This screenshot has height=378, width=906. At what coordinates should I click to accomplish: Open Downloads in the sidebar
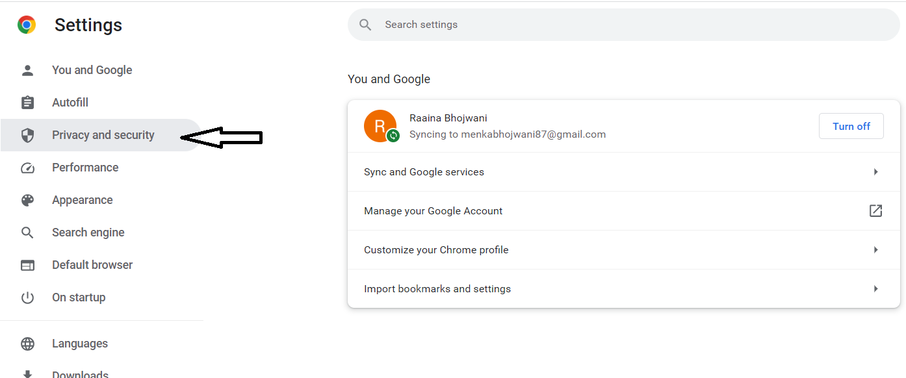[80, 373]
